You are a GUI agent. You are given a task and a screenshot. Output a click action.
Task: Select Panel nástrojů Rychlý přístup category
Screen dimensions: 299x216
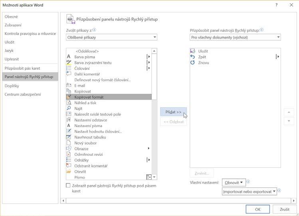click(30, 77)
